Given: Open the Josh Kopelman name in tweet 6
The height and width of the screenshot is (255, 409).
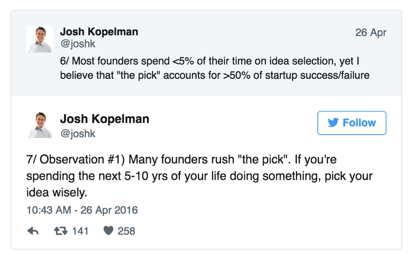Looking at the screenshot, I should pyautogui.click(x=99, y=32).
